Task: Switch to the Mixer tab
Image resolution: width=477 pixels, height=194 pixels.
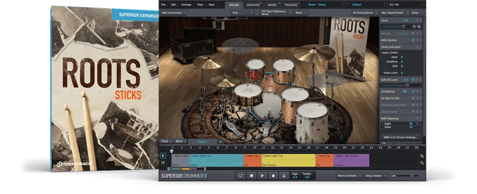Action: coord(272,5)
